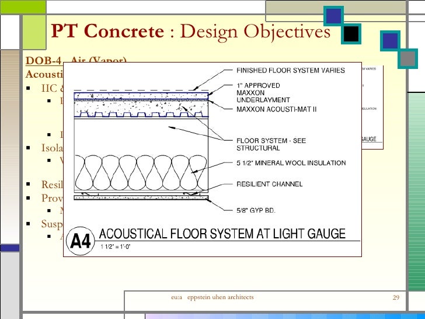This screenshot has width=425, height=319.
Task: Click the '5/8" GYP BD.' label
Action: (x=256, y=210)
